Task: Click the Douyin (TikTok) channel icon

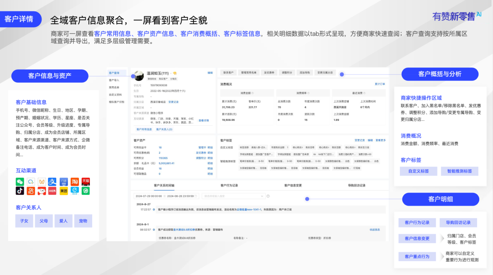Action: point(20,191)
